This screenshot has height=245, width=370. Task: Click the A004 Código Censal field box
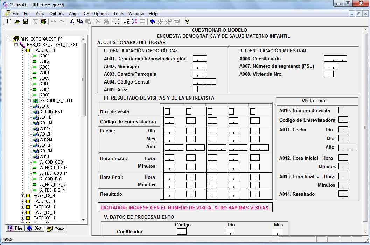coord(204,81)
